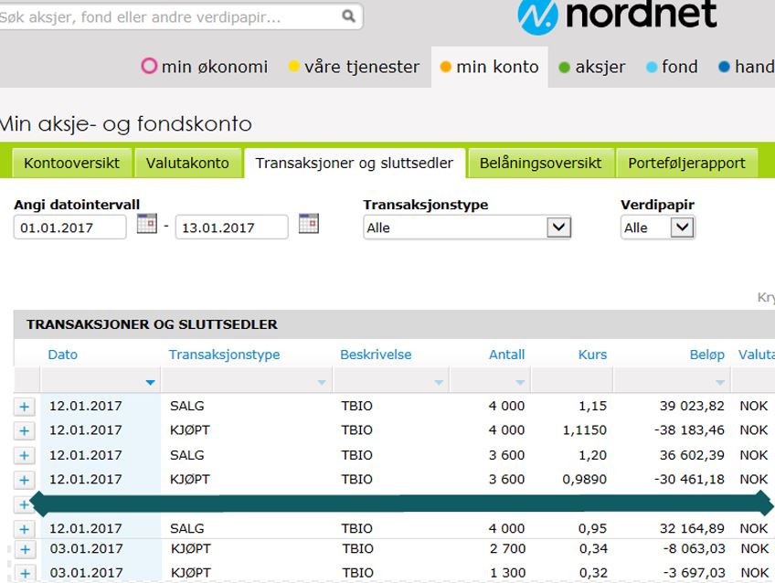Image resolution: width=775 pixels, height=583 pixels.
Task: Open the end date calendar picker
Action: point(309,224)
